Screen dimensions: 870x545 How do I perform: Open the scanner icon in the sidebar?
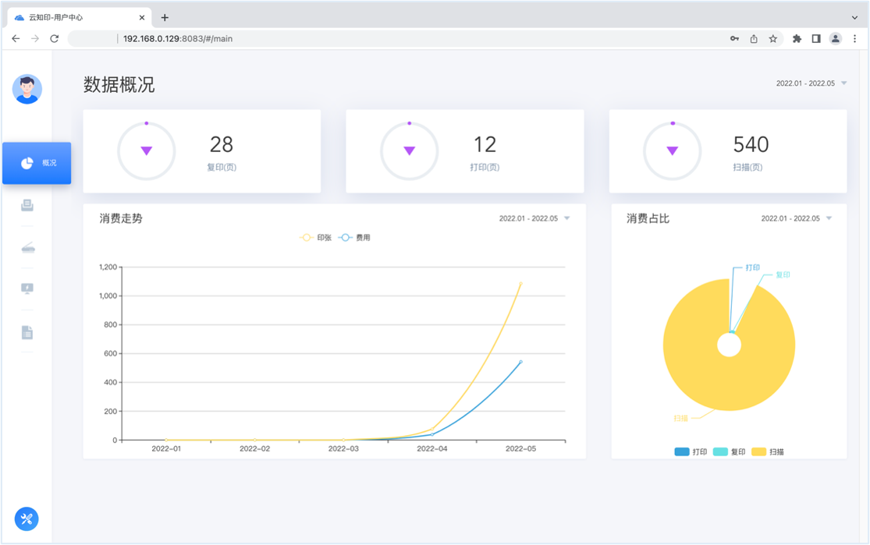coord(27,248)
